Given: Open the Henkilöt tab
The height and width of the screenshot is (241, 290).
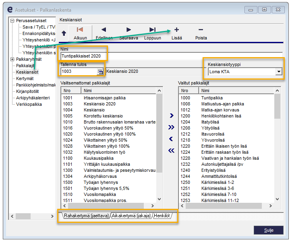Looking at the screenshot, I should [162, 216].
